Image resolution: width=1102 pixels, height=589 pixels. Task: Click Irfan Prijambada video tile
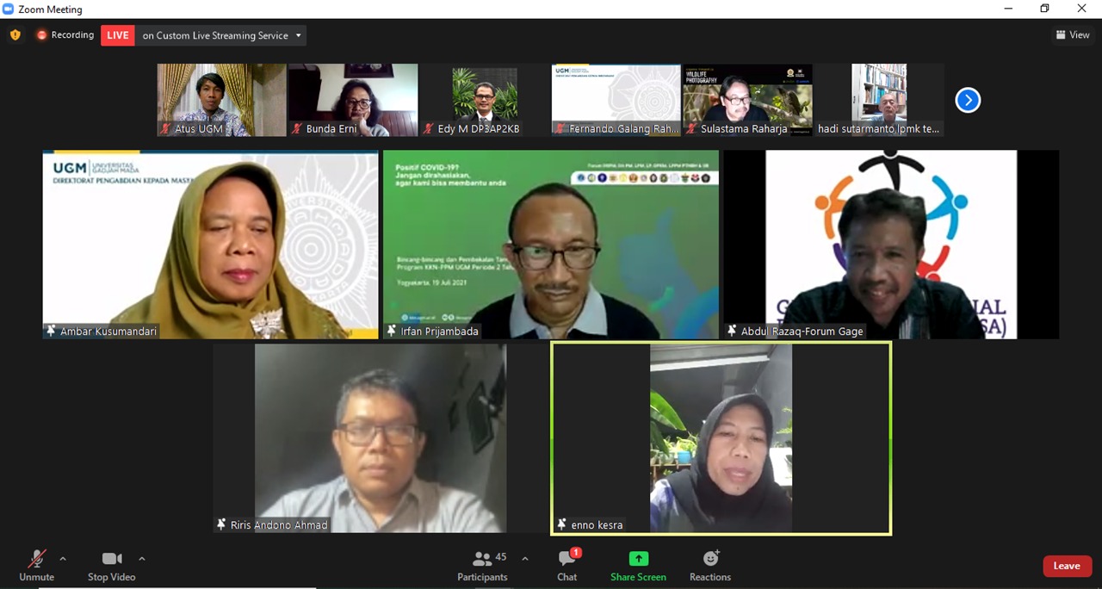(x=551, y=245)
